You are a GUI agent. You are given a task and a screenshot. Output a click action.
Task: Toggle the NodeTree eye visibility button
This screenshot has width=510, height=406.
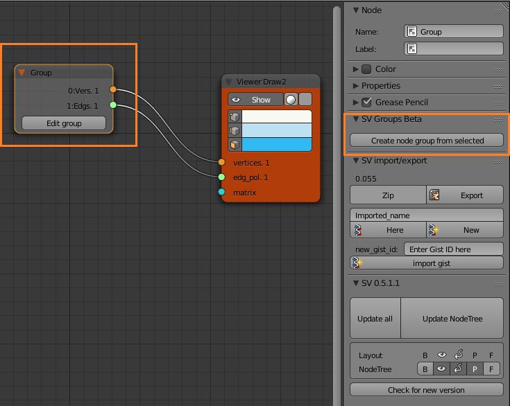(x=441, y=369)
